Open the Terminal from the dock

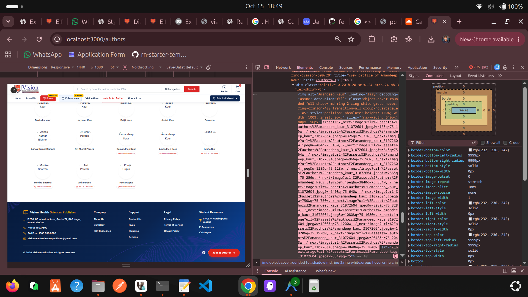(163, 286)
